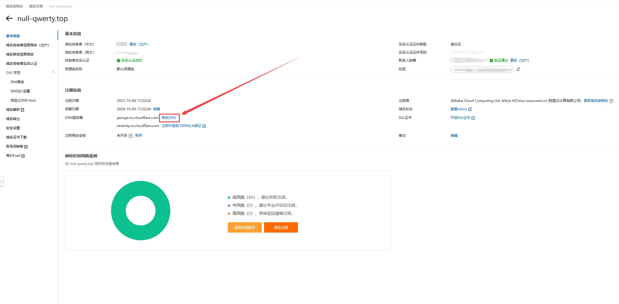The height and width of the screenshot is (304, 619).
Task: Collapse the DNS 管理 sidebar section
Action: pos(53,73)
